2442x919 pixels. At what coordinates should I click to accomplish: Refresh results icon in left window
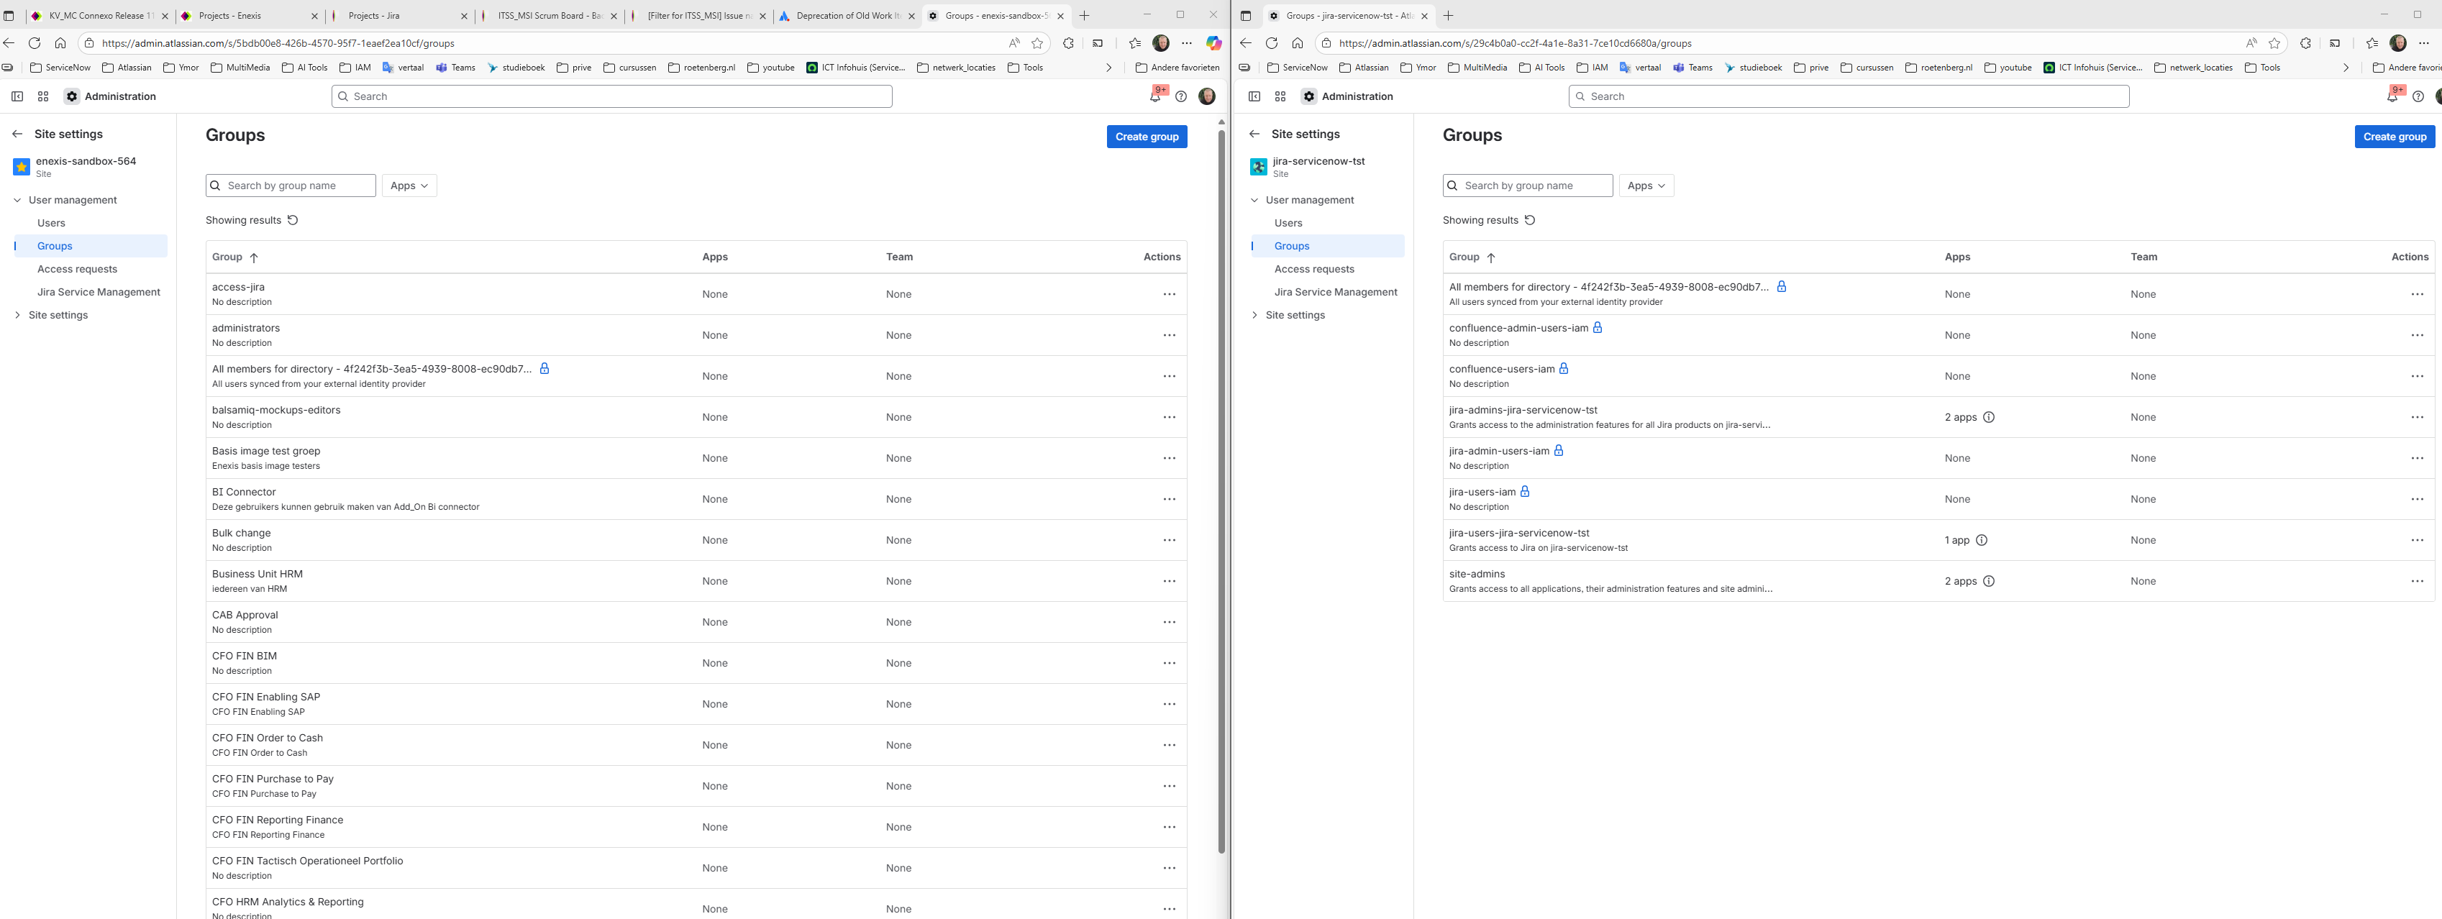pos(293,220)
